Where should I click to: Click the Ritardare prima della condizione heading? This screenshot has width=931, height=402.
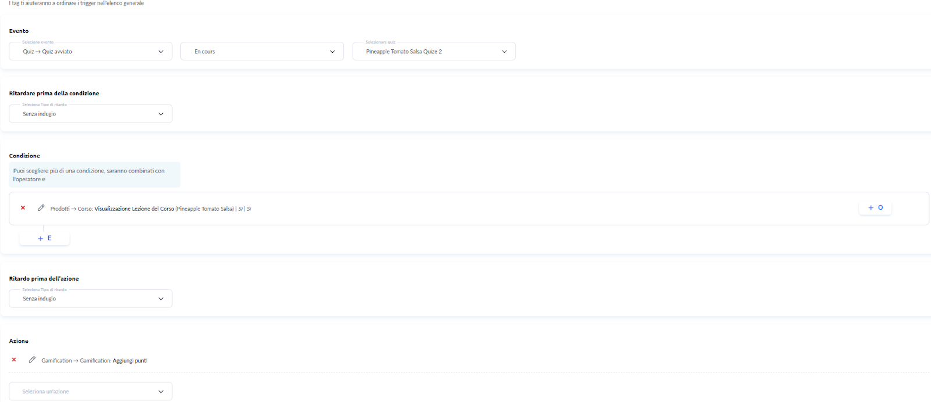[x=54, y=93]
